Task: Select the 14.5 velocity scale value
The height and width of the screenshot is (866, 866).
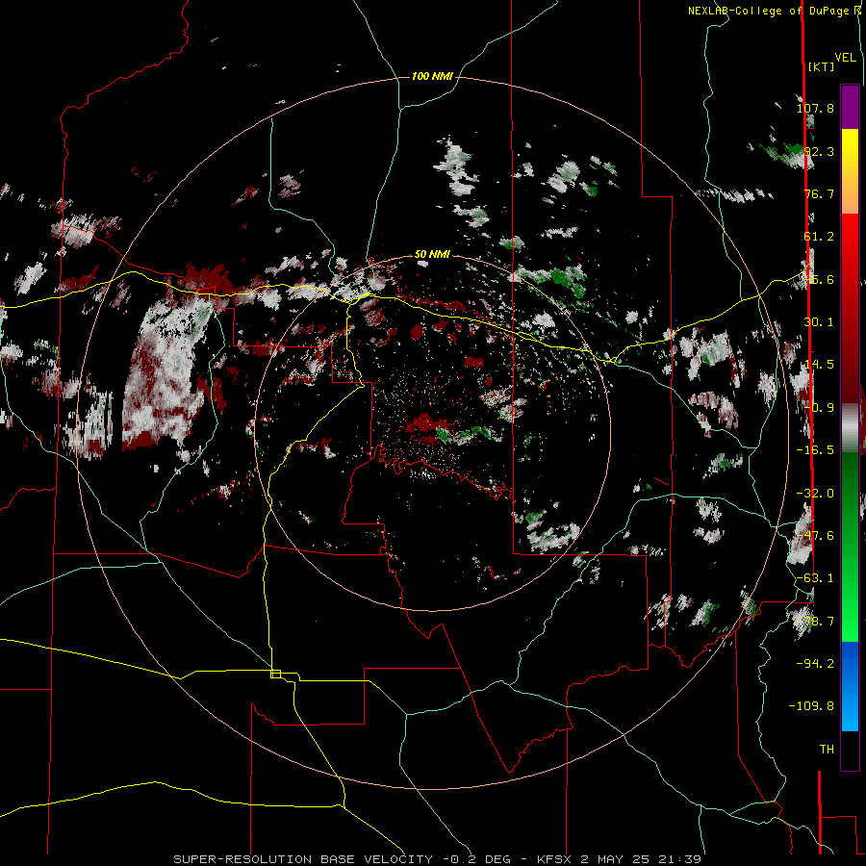Action: click(x=819, y=365)
